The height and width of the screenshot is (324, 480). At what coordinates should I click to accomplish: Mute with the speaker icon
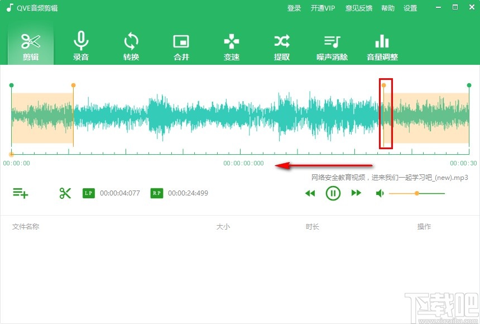pos(380,193)
